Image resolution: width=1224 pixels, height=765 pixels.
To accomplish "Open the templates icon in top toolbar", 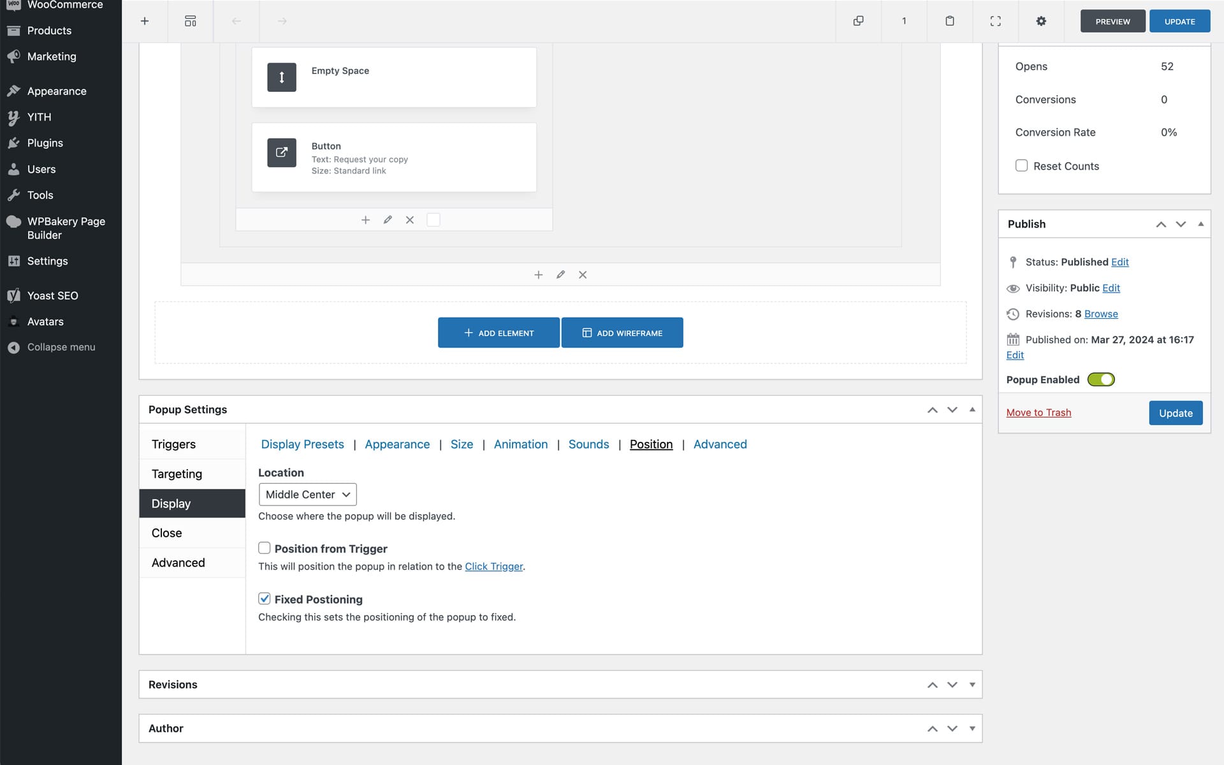I will [x=190, y=21].
